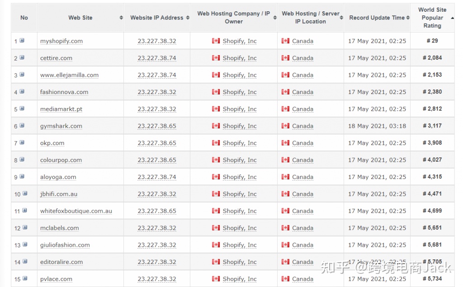The image size is (463, 287).
Task: Click Canada location in cettire.com row
Action: tap(302, 58)
